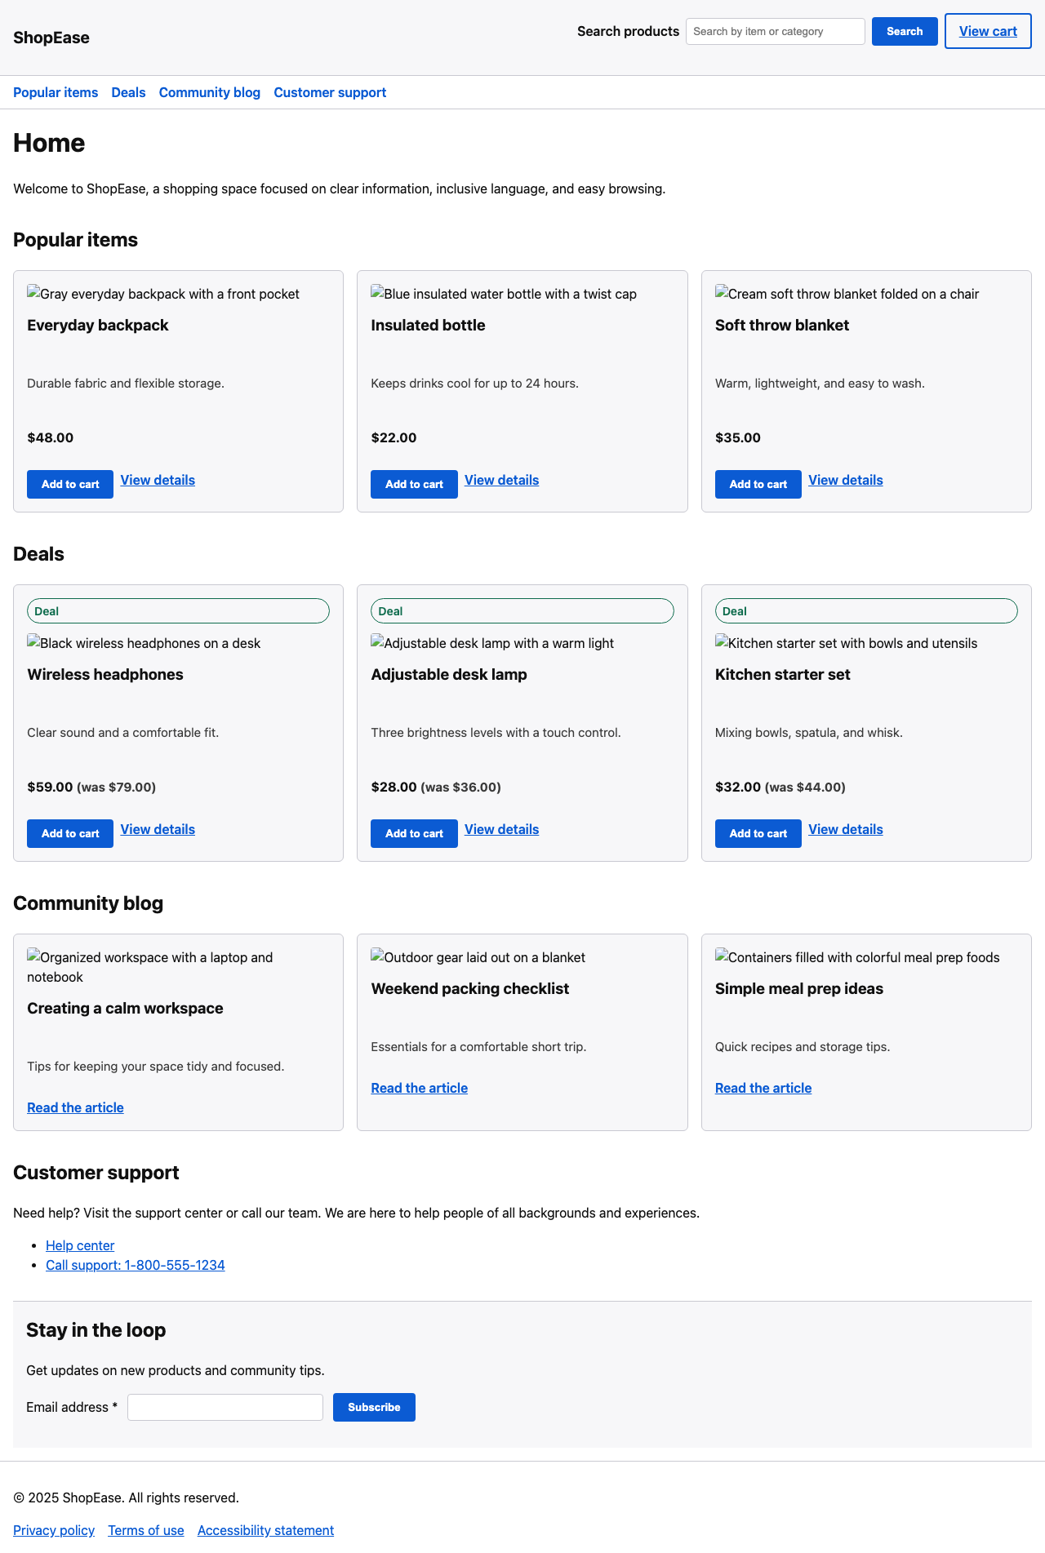The width and height of the screenshot is (1045, 1553).
Task: Add the Everyday backpack to cart
Action: pos(69,484)
